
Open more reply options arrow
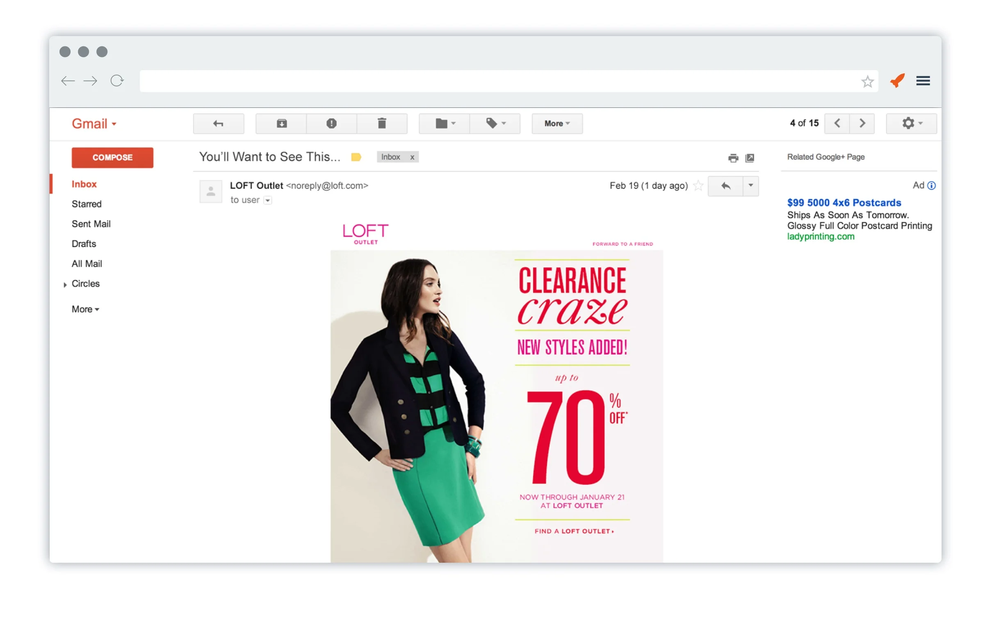click(751, 186)
